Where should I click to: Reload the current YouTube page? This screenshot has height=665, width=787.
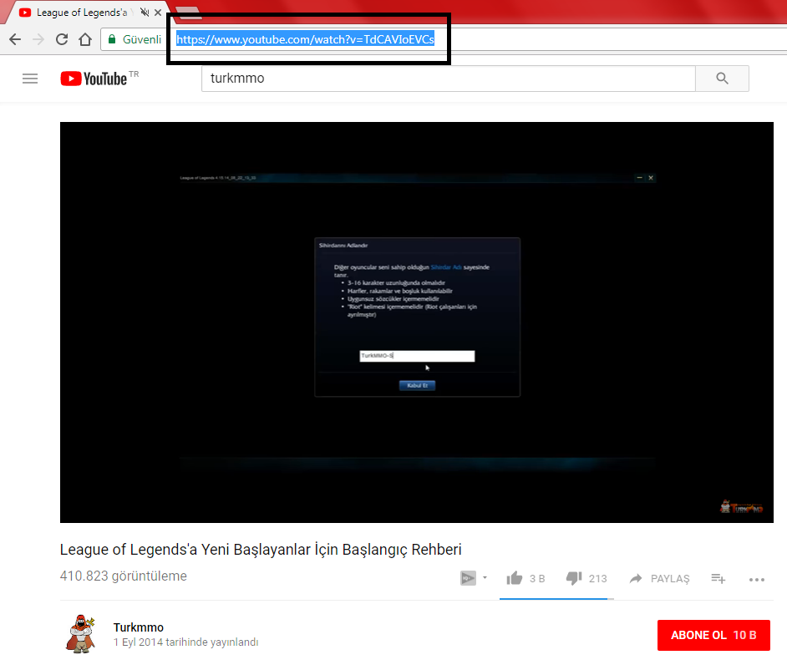click(x=62, y=39)
